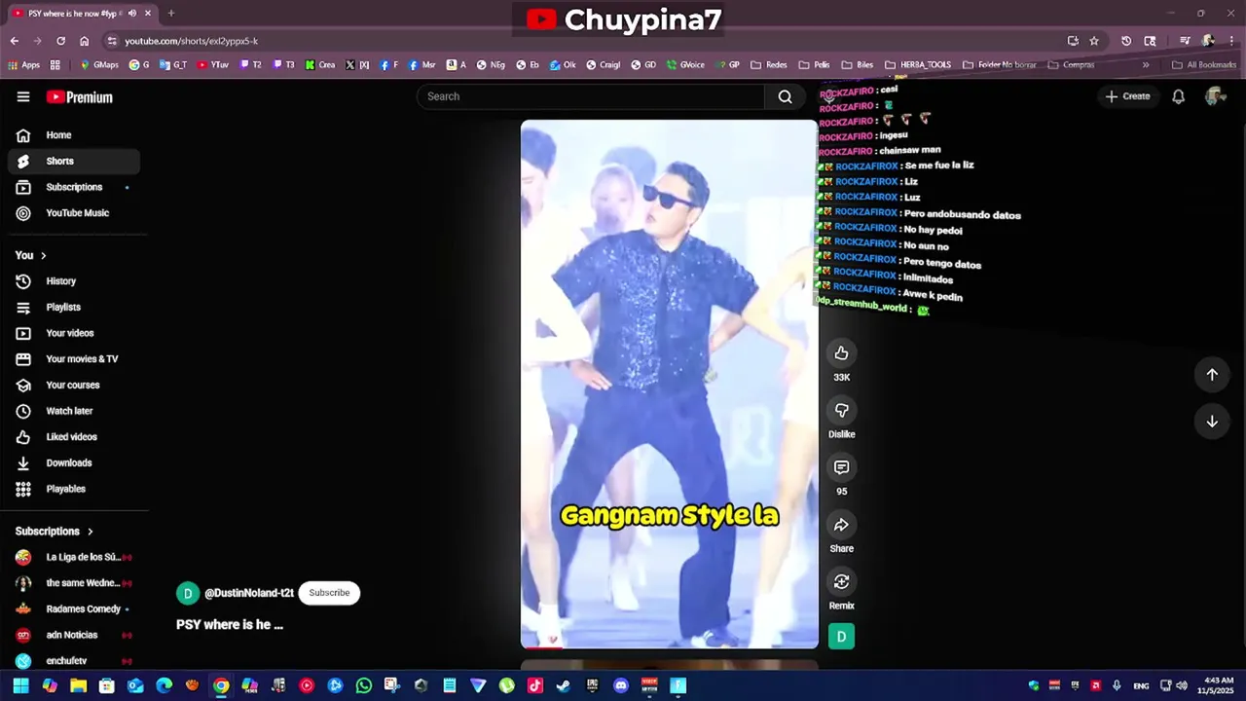Open the GMaps bookmark
1246x701 pixels.
coord(99,65)
